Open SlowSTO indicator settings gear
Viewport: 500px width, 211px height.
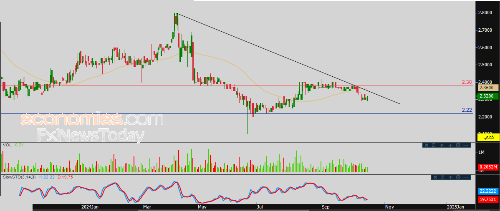click(x=458, y=177)
